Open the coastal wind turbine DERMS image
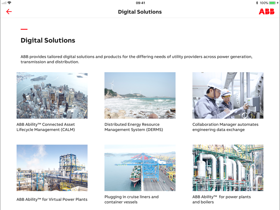 (140, 95)
